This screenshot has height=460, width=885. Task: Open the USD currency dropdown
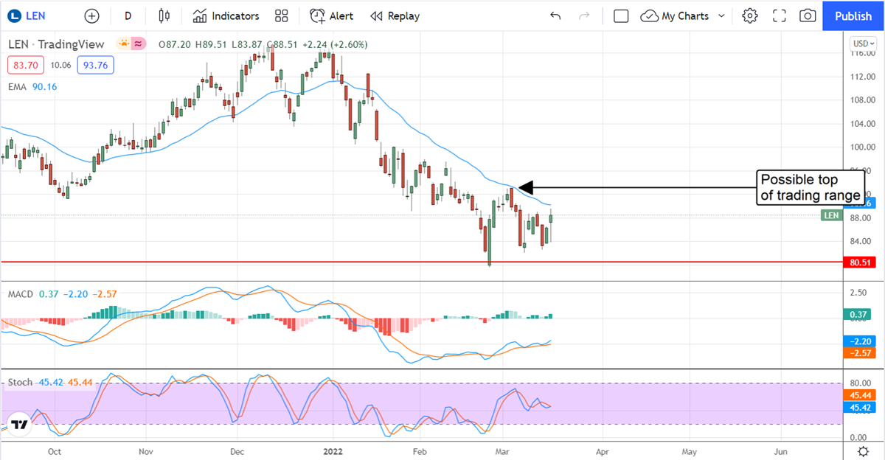tap(862, 42)
